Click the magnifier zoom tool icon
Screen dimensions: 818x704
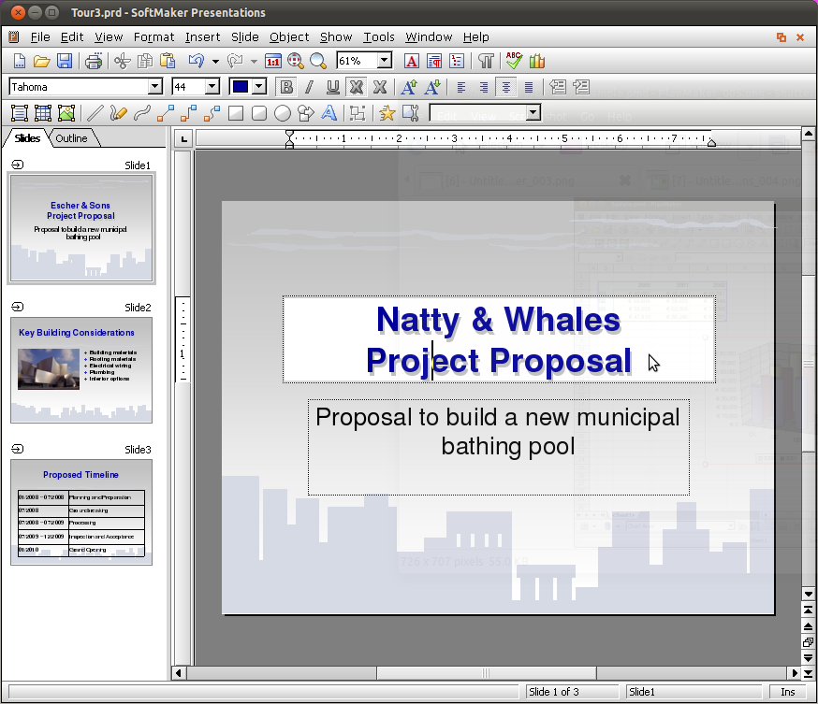[x=318, y=62]
